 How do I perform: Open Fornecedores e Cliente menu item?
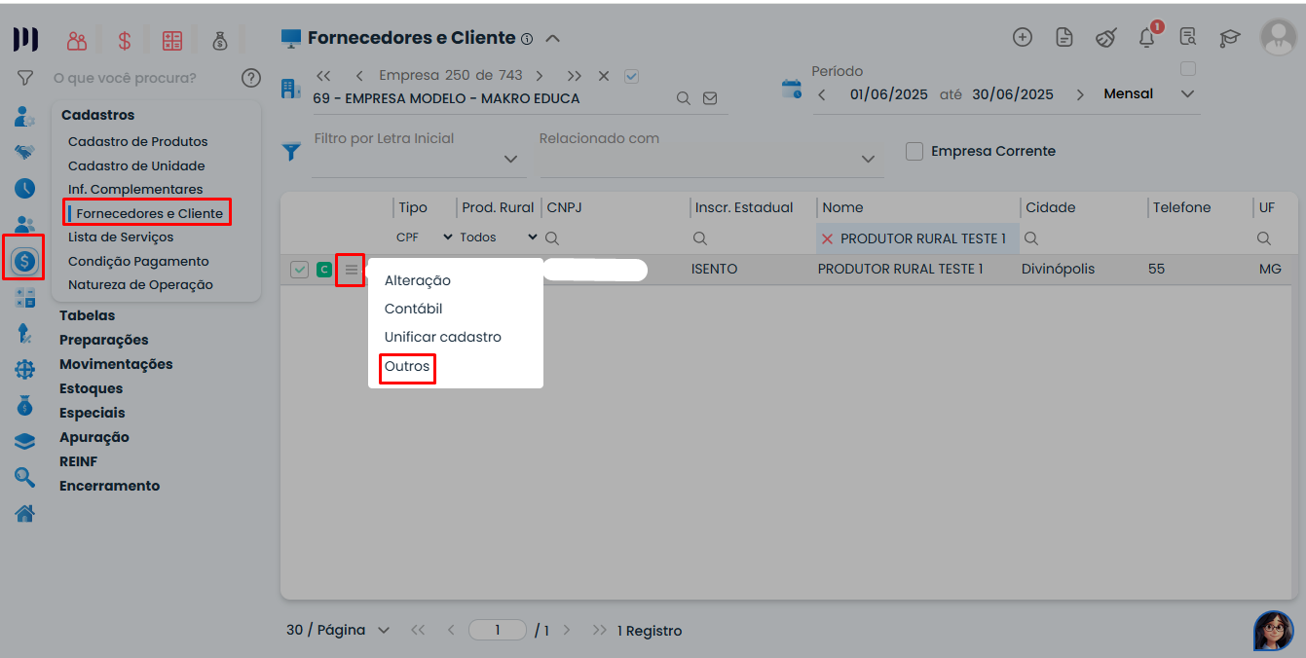150,213
